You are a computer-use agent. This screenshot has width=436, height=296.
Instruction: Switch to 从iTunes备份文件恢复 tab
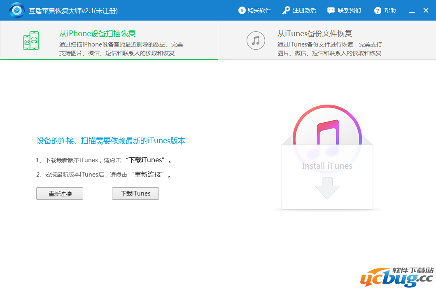click(327, 40)
